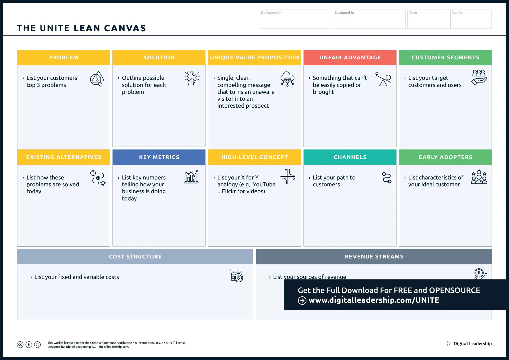Click the magnifier alert icon in Problem section

pos(97,79)
